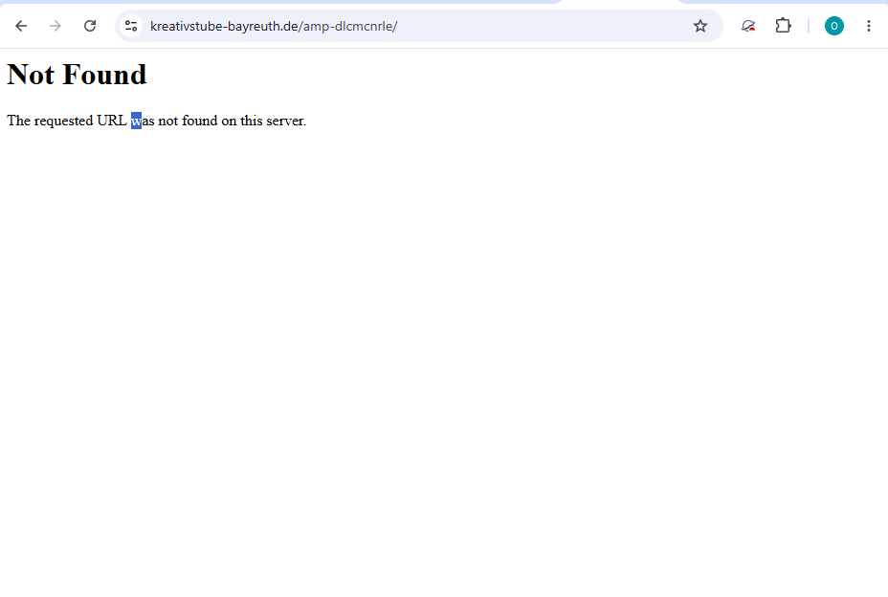Focus the address bar with kreativstube-bayreuth.de URL
This screenshot has height=597, width=888.
click(419, 26)
